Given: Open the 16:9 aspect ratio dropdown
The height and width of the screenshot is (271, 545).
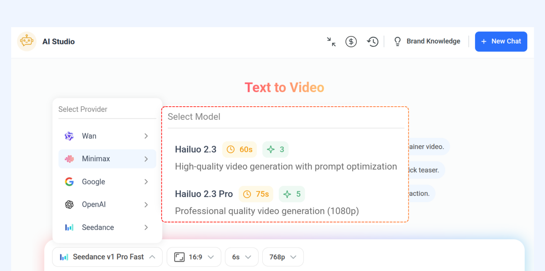Looking at the screenshot, I should [194, 257].
